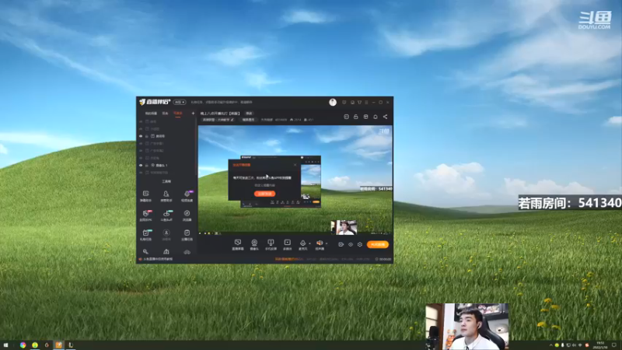Click the pill button right of category

[x=248, y=120]
